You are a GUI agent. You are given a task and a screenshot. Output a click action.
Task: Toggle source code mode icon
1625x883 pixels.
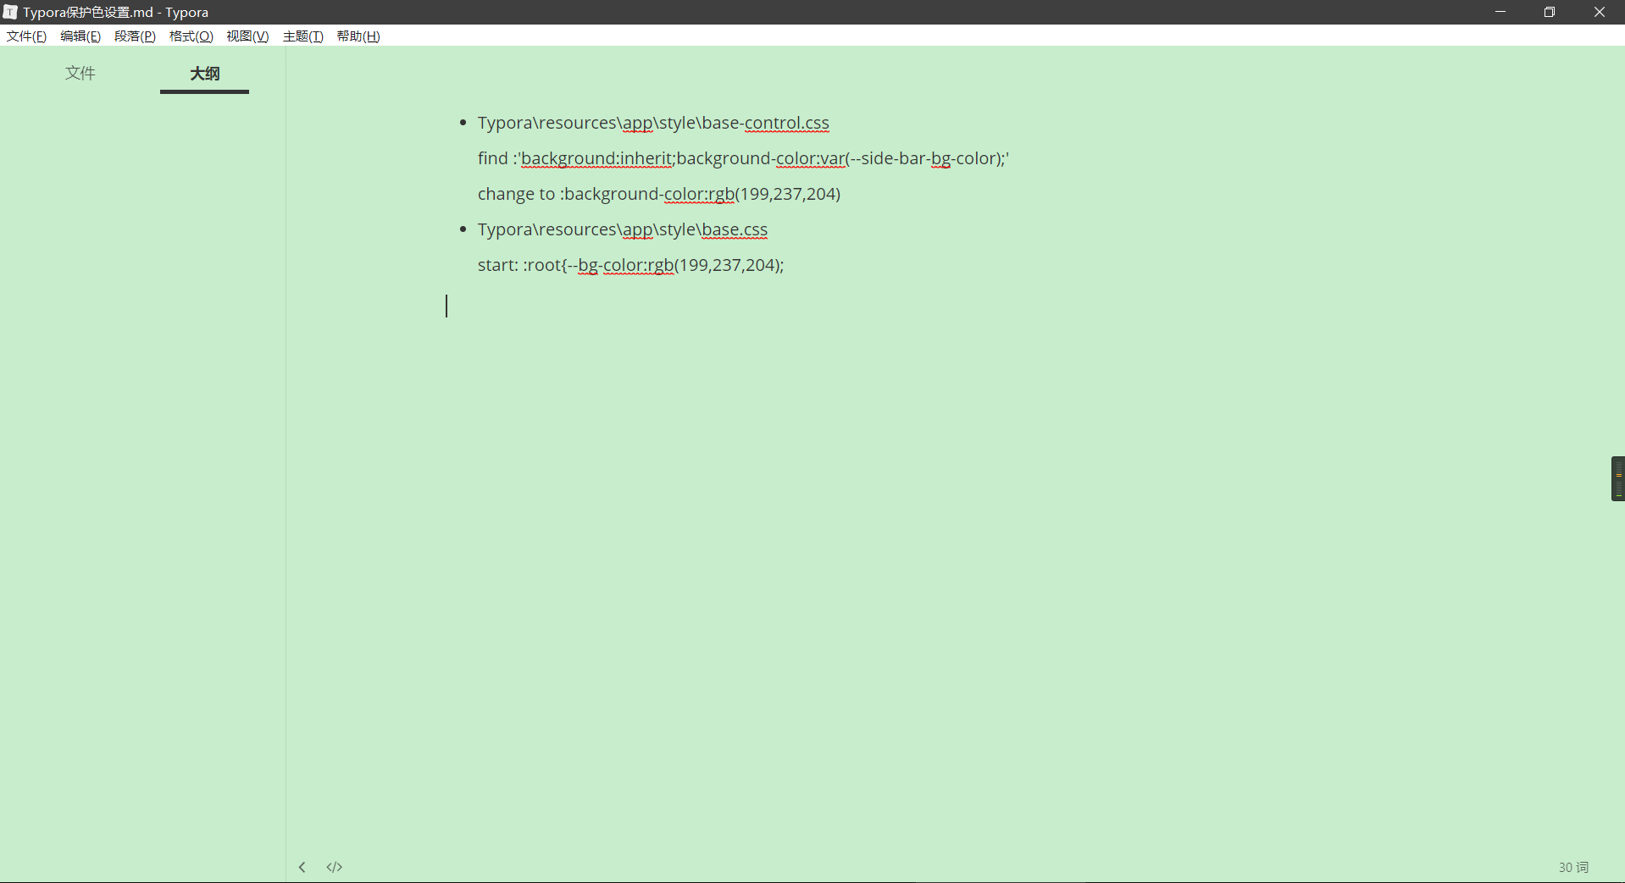click(335, 867)
